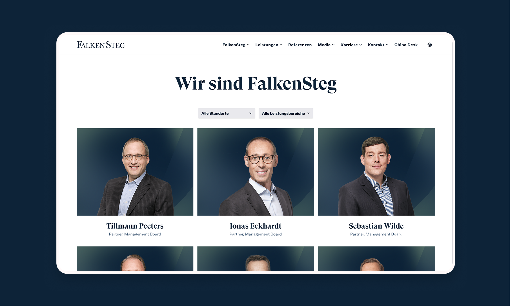Screen dimensions: 510x306
Task: Open the Leistungen dropdown menu
Action: [x=269, y=45]
